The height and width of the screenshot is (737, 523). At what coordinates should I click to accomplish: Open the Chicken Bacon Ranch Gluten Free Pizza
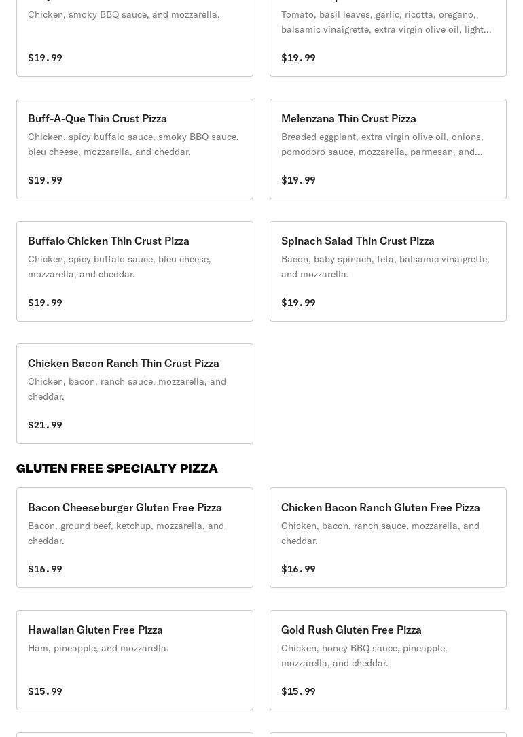pos(380,507)
